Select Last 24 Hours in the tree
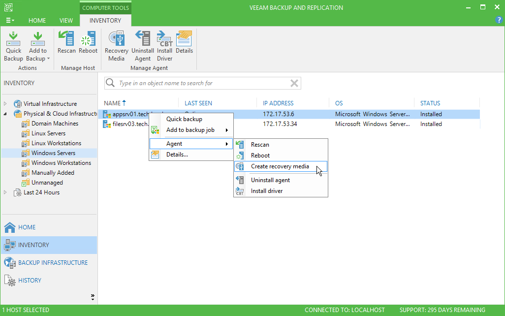 point(41,192)
